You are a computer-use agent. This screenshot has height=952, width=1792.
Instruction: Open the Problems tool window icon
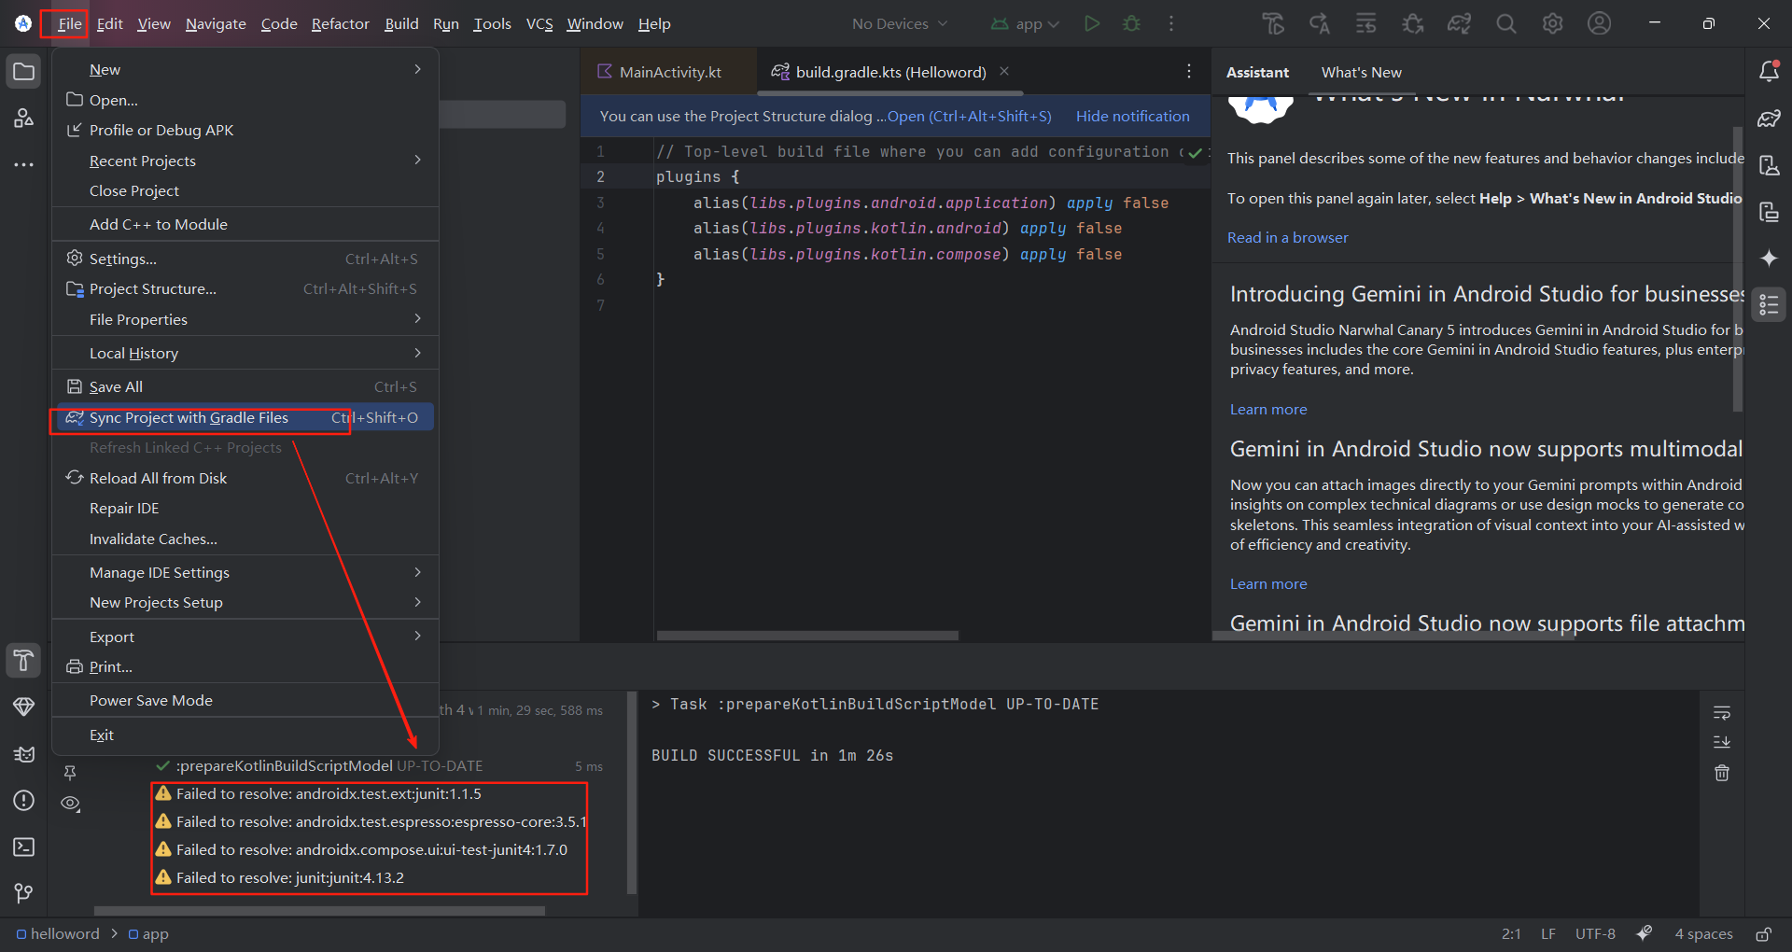pos(24,801)
